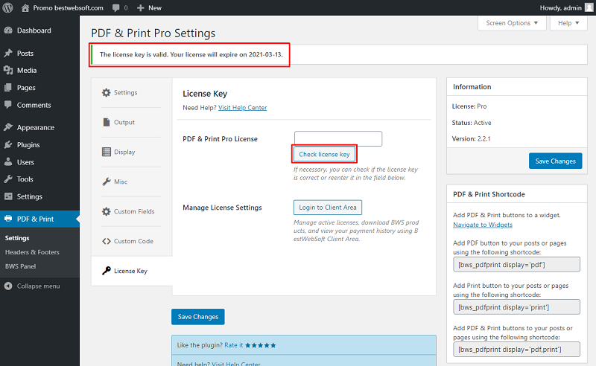The width and height of the screenshot is (596, 366).
Task: Click the Version: 2.2.1 text
Action: [x=471, y=138]
